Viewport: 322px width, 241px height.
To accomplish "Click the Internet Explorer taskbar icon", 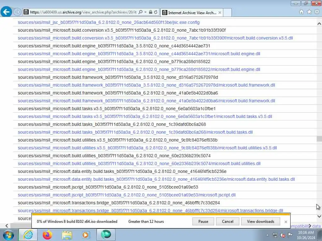I will coord(28,235).
